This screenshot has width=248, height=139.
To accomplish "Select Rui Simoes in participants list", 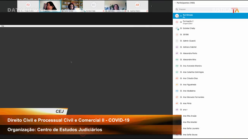I will pos(188,15).
